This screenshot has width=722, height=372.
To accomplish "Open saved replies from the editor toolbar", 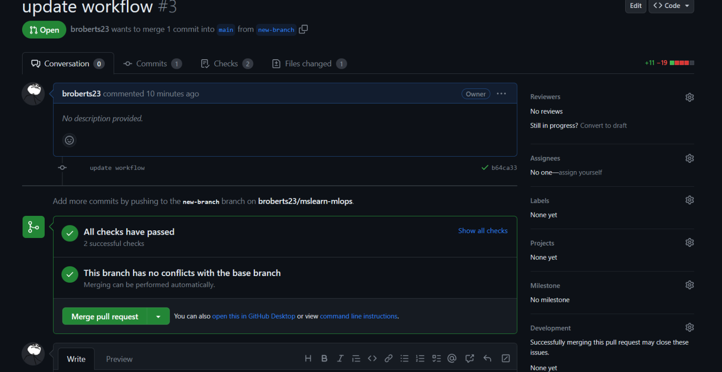I will point(487,358).
